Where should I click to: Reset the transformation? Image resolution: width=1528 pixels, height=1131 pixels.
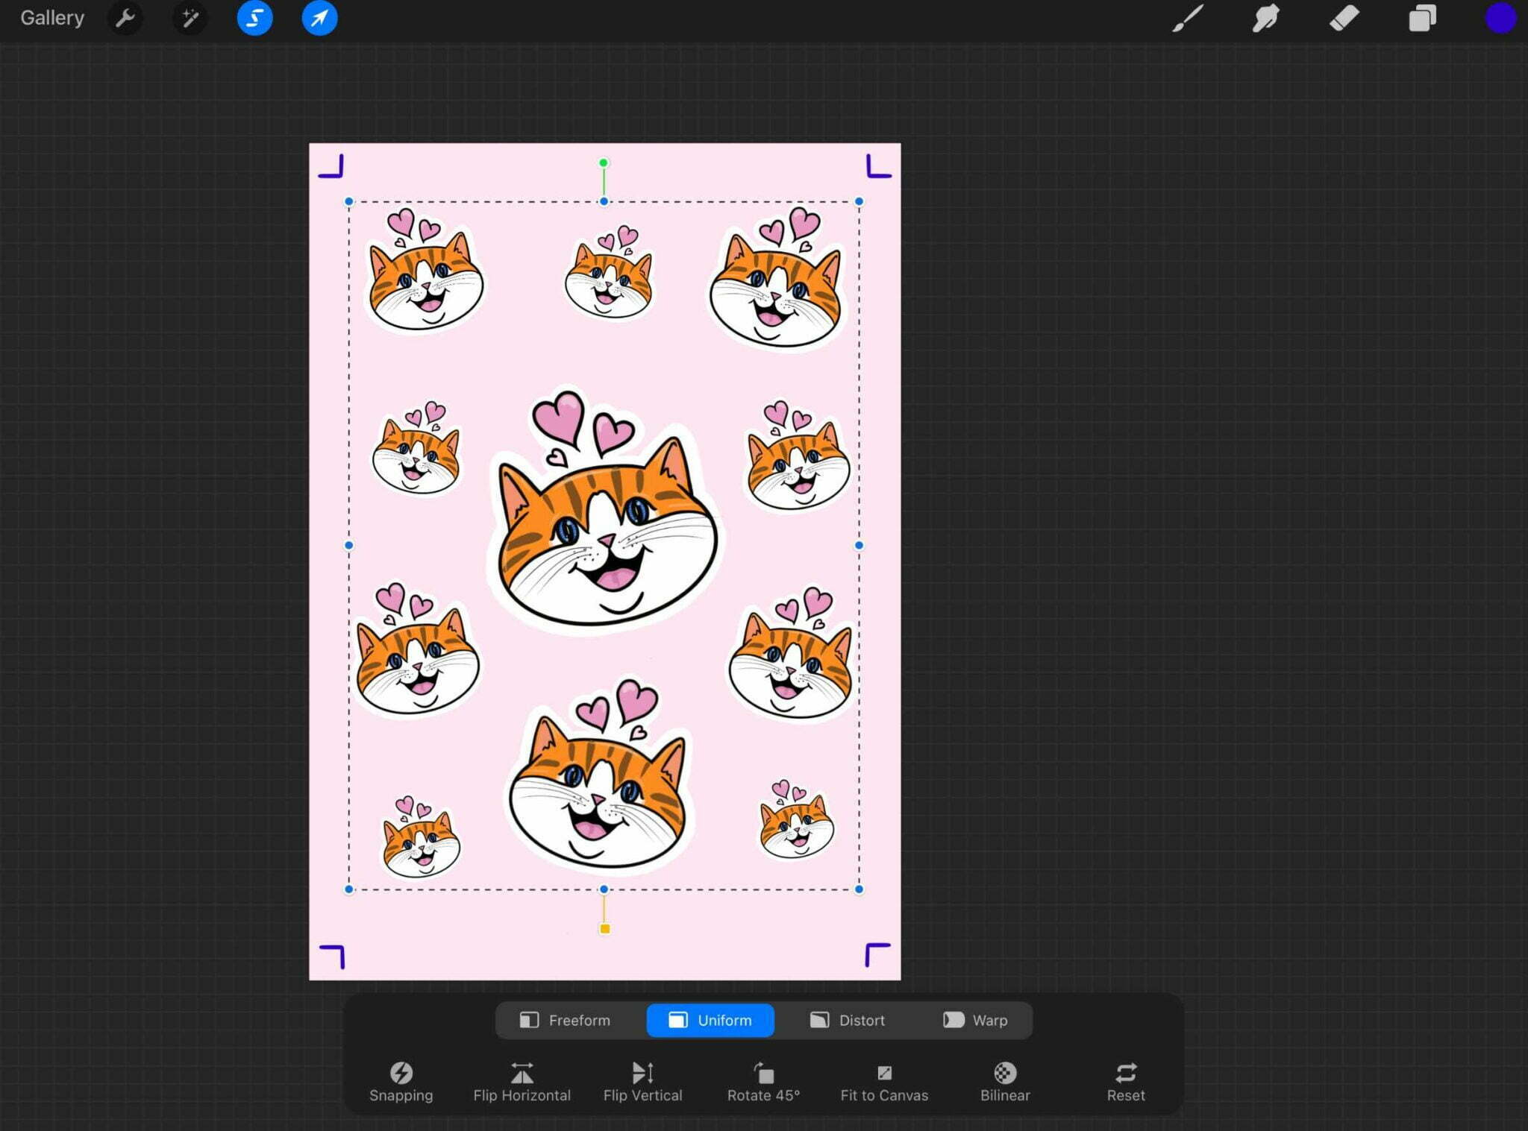[1125, 1080]
